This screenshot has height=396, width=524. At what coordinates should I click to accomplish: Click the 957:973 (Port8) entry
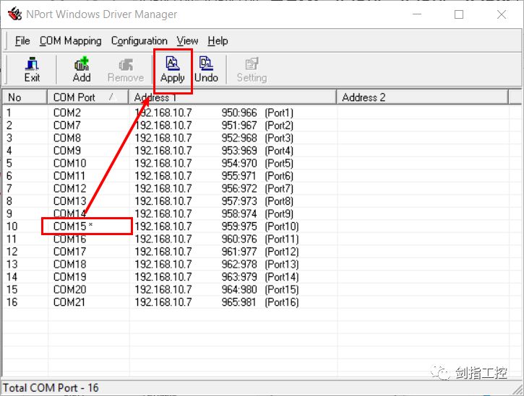(257, 201)
